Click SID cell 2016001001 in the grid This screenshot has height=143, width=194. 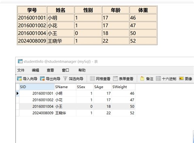[x=37, y=93]
